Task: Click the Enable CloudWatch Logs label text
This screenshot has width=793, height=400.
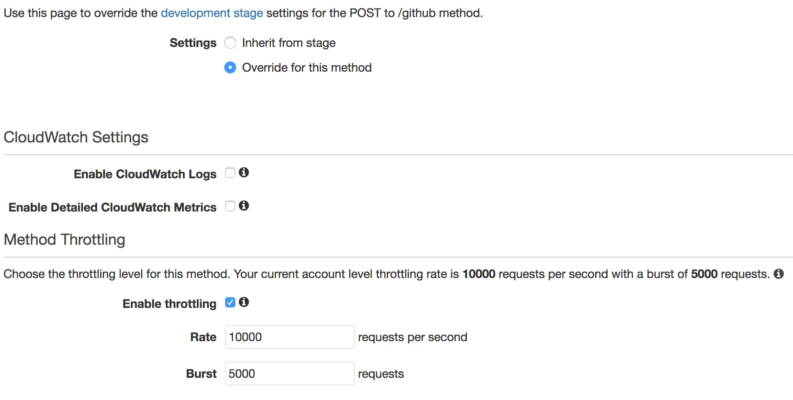Action: point(145,174)
